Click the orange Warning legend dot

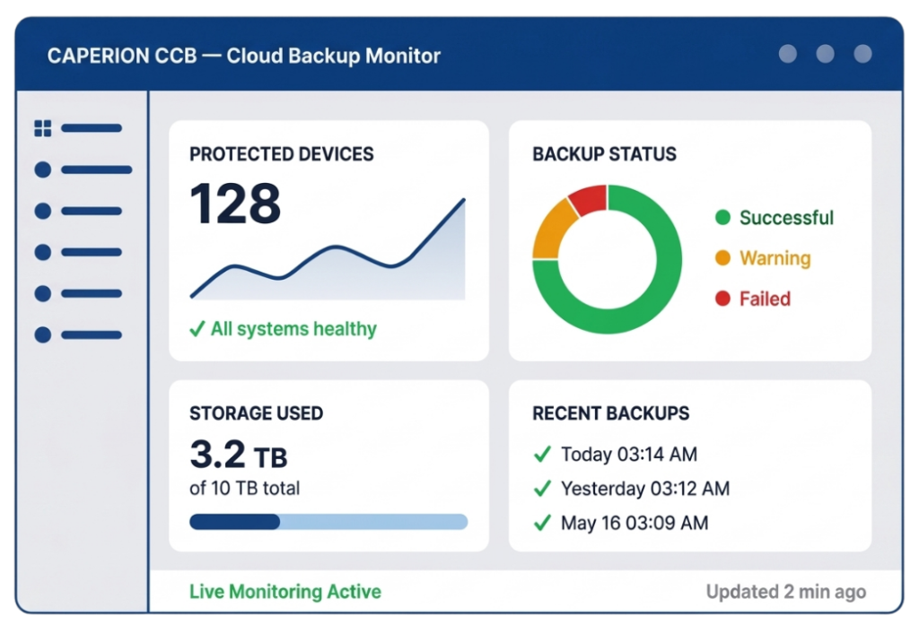722,257
